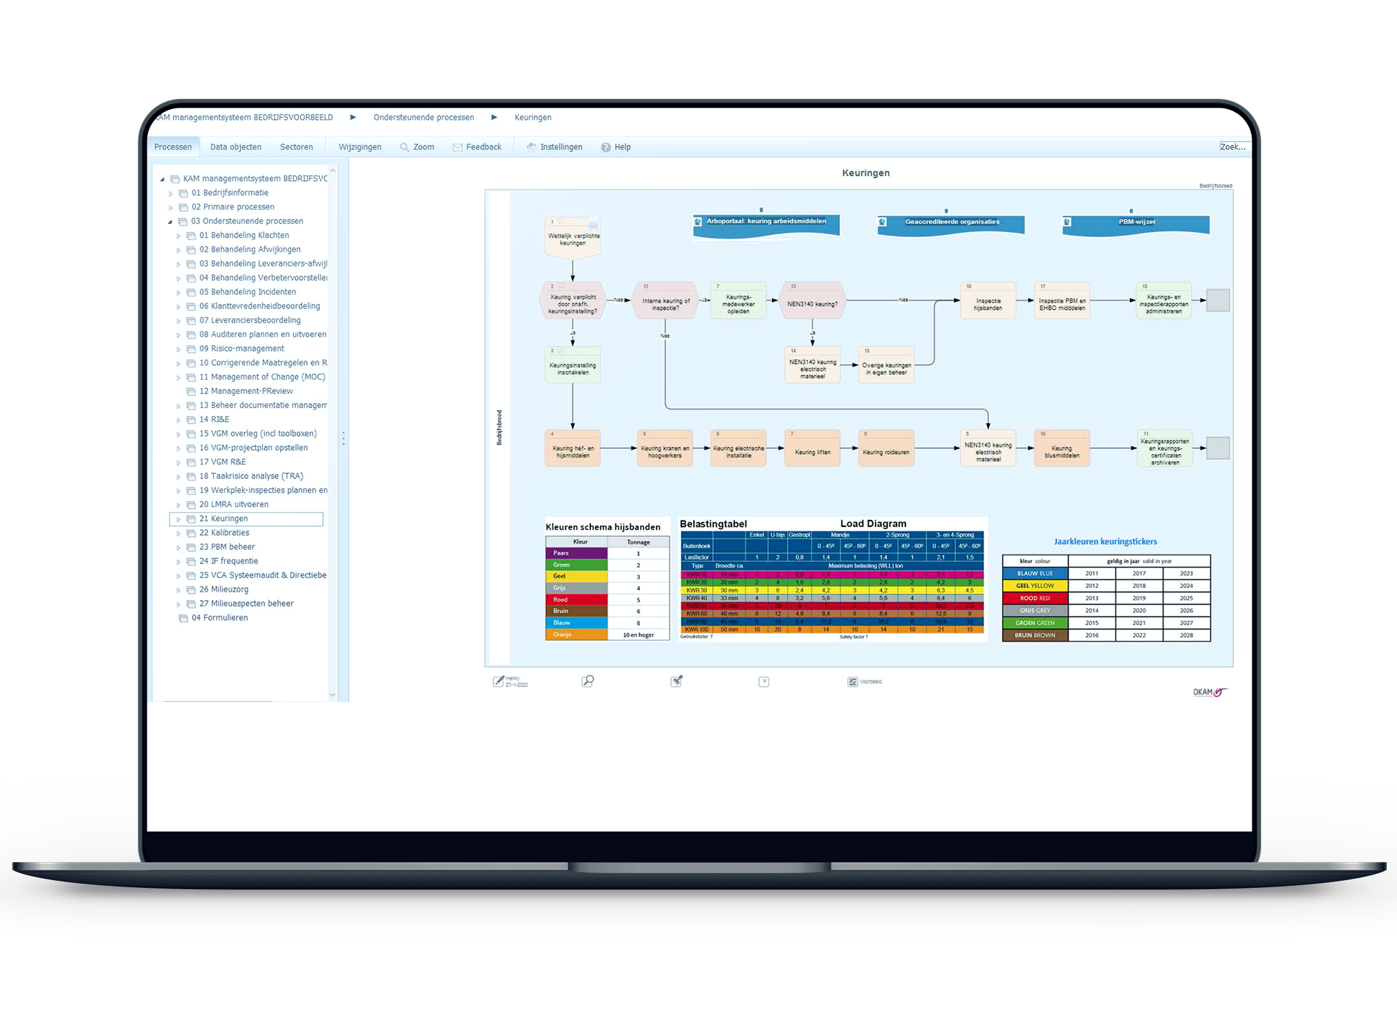Image resolution: width=1397 pixels, height=1009 pixels.
Task: Expand the 22 Kalibraties tree node
Action: tap(179, 533)
